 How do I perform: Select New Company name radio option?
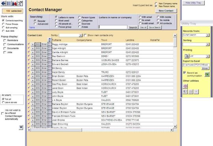point(156,4)
